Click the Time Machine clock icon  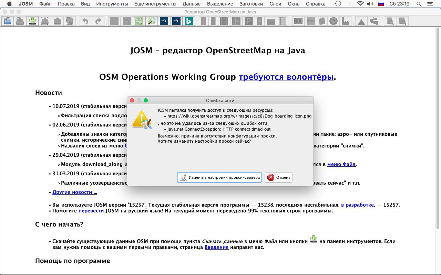tap(338, 4)
